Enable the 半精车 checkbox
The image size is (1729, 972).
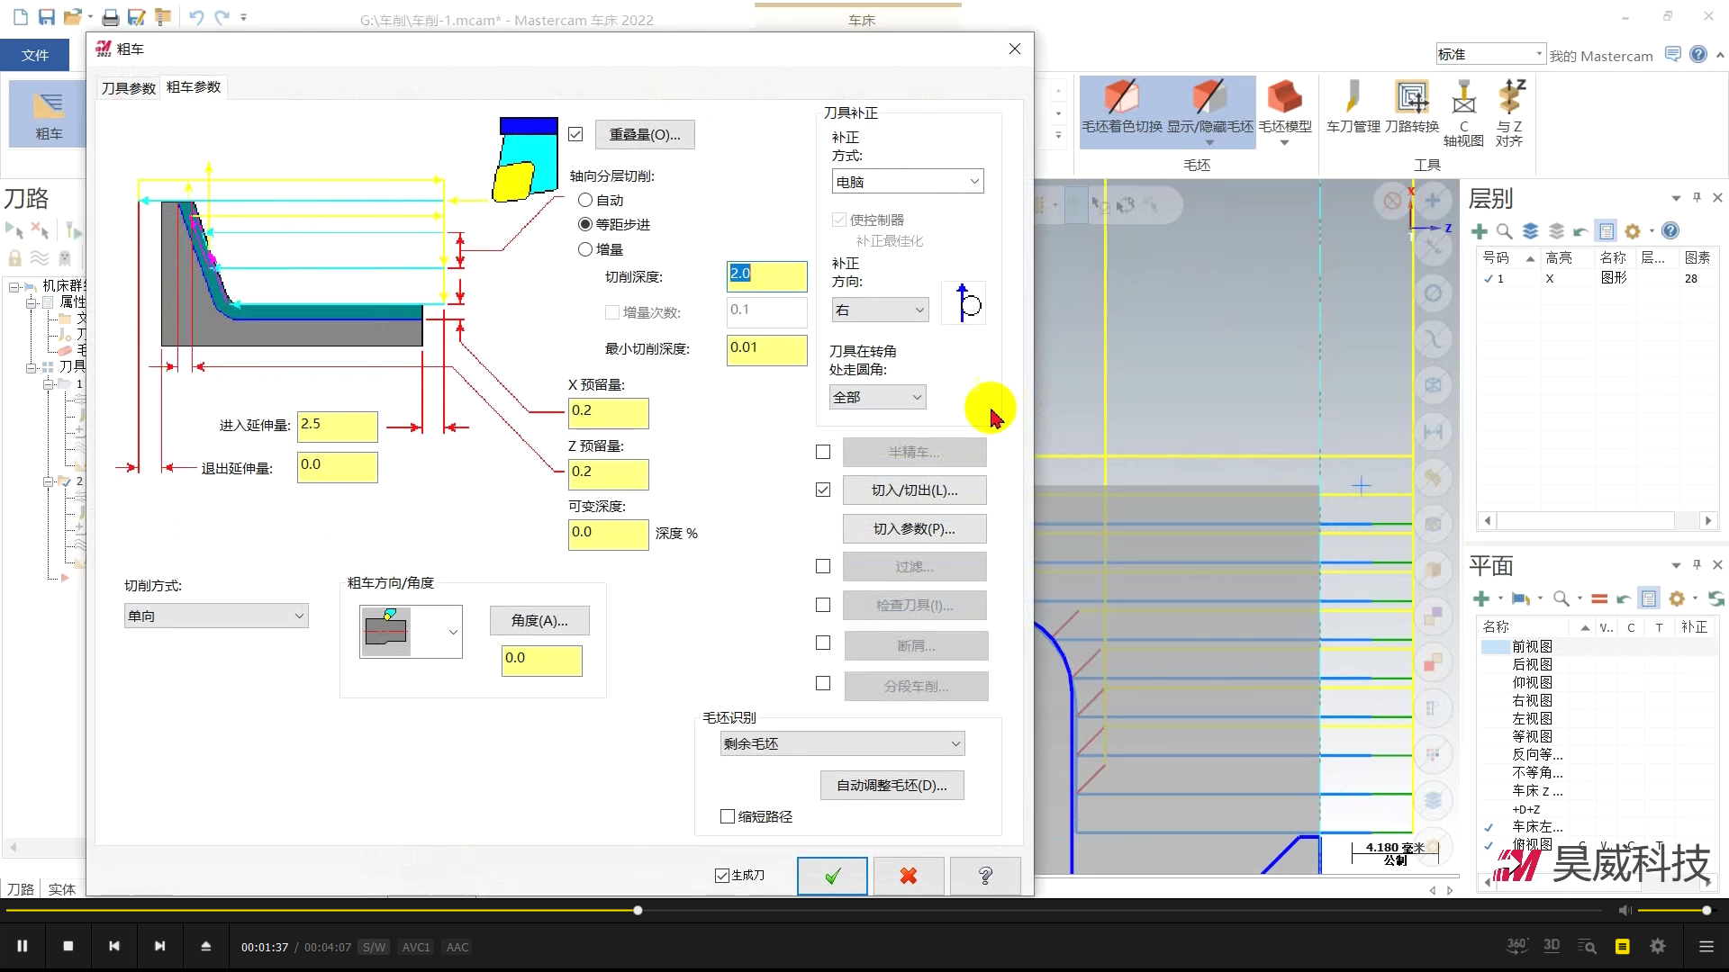(x=823, y=452)
